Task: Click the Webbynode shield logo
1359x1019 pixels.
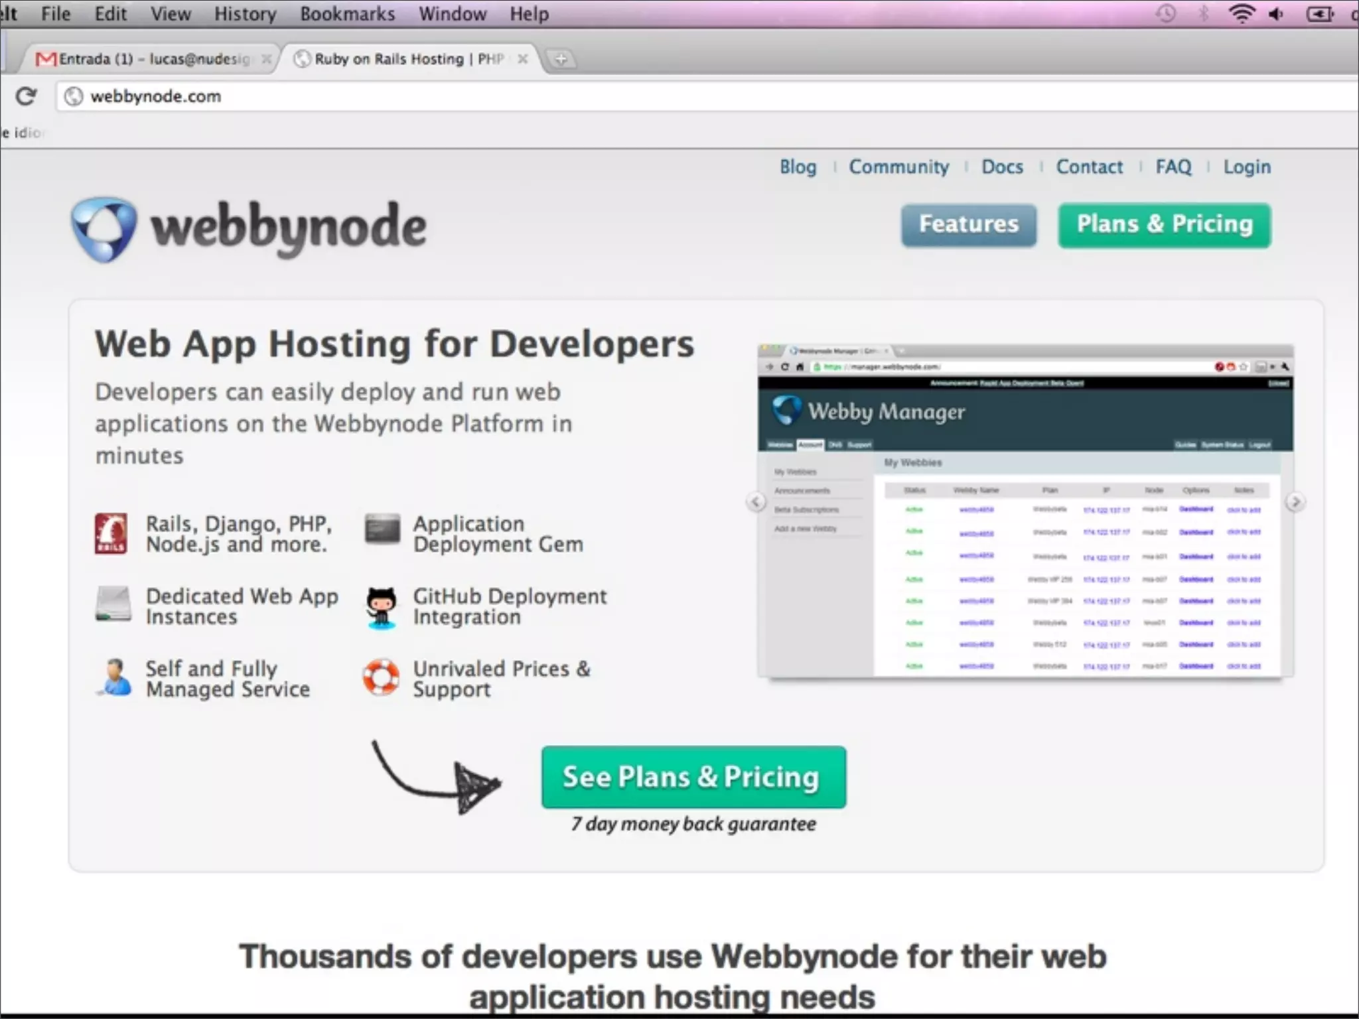Action: pyautogui.click(x=104, y=229)
